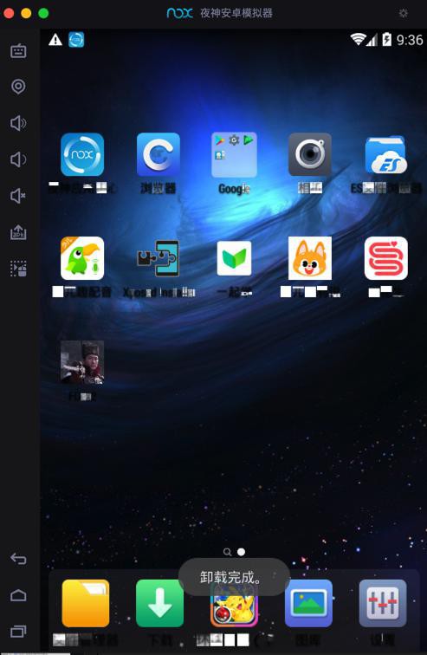This screenshot has height=655, width=427.
Task: Click the Android home button in sidebar
Action: coord(18,595)
